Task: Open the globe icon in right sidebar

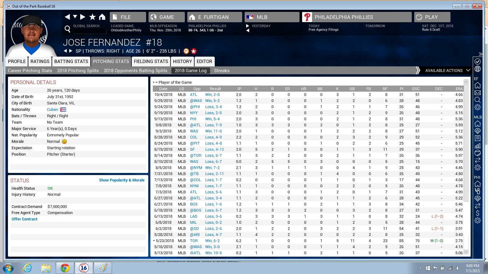Action: [478, 69]
